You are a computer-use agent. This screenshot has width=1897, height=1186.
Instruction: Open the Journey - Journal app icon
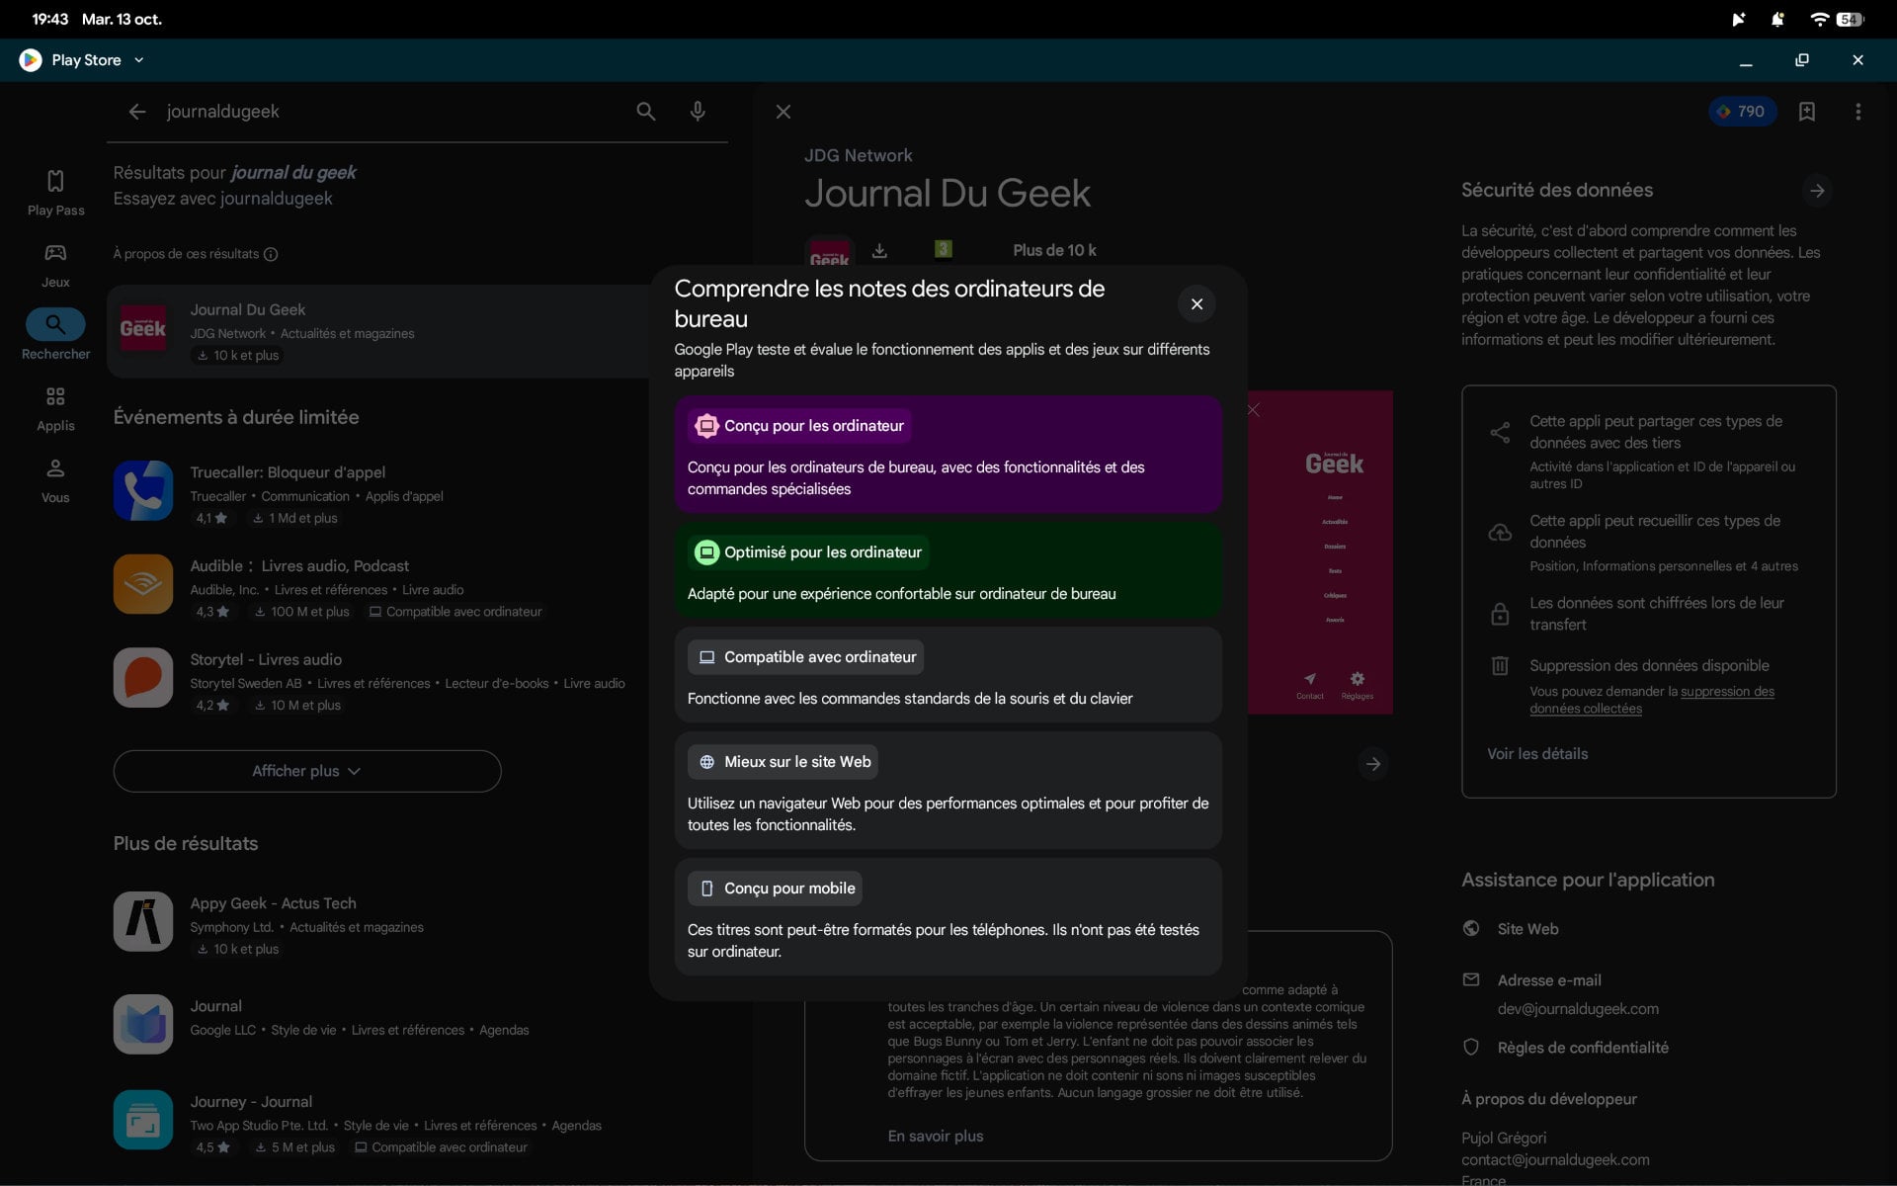pos(143,1120)
